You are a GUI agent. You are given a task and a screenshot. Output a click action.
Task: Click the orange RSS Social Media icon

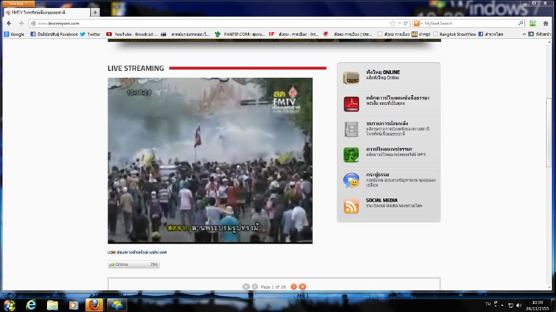pyautogui.click(x=351, y=206)
